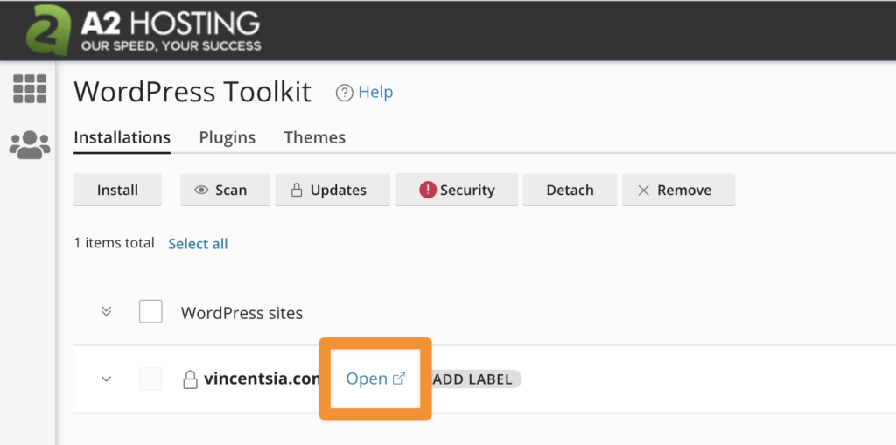The image size is (896, 445).
Task: Click the Help question mark icon
Action: (345, 93)
